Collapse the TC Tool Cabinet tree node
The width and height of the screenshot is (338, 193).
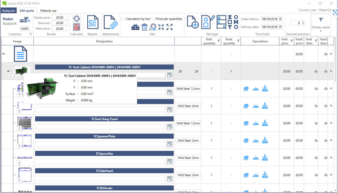point(8,71)
